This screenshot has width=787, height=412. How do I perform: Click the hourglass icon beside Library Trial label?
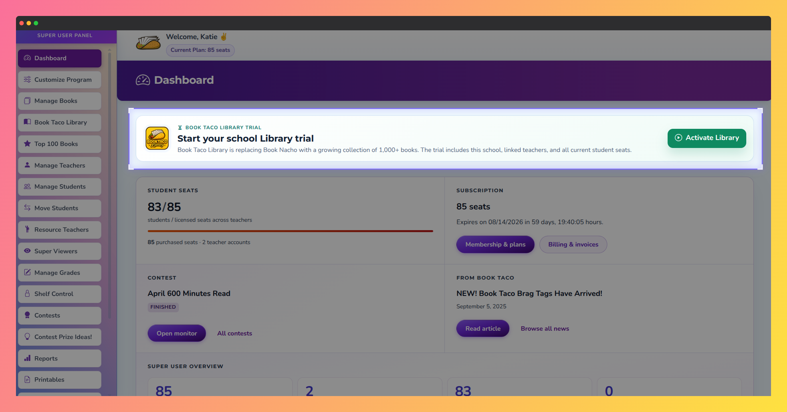click(180, 128)
